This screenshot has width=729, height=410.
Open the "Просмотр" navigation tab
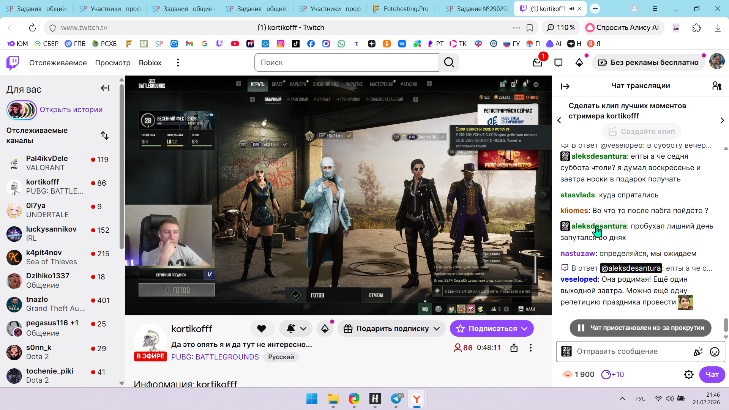click(x=112, y=63)
